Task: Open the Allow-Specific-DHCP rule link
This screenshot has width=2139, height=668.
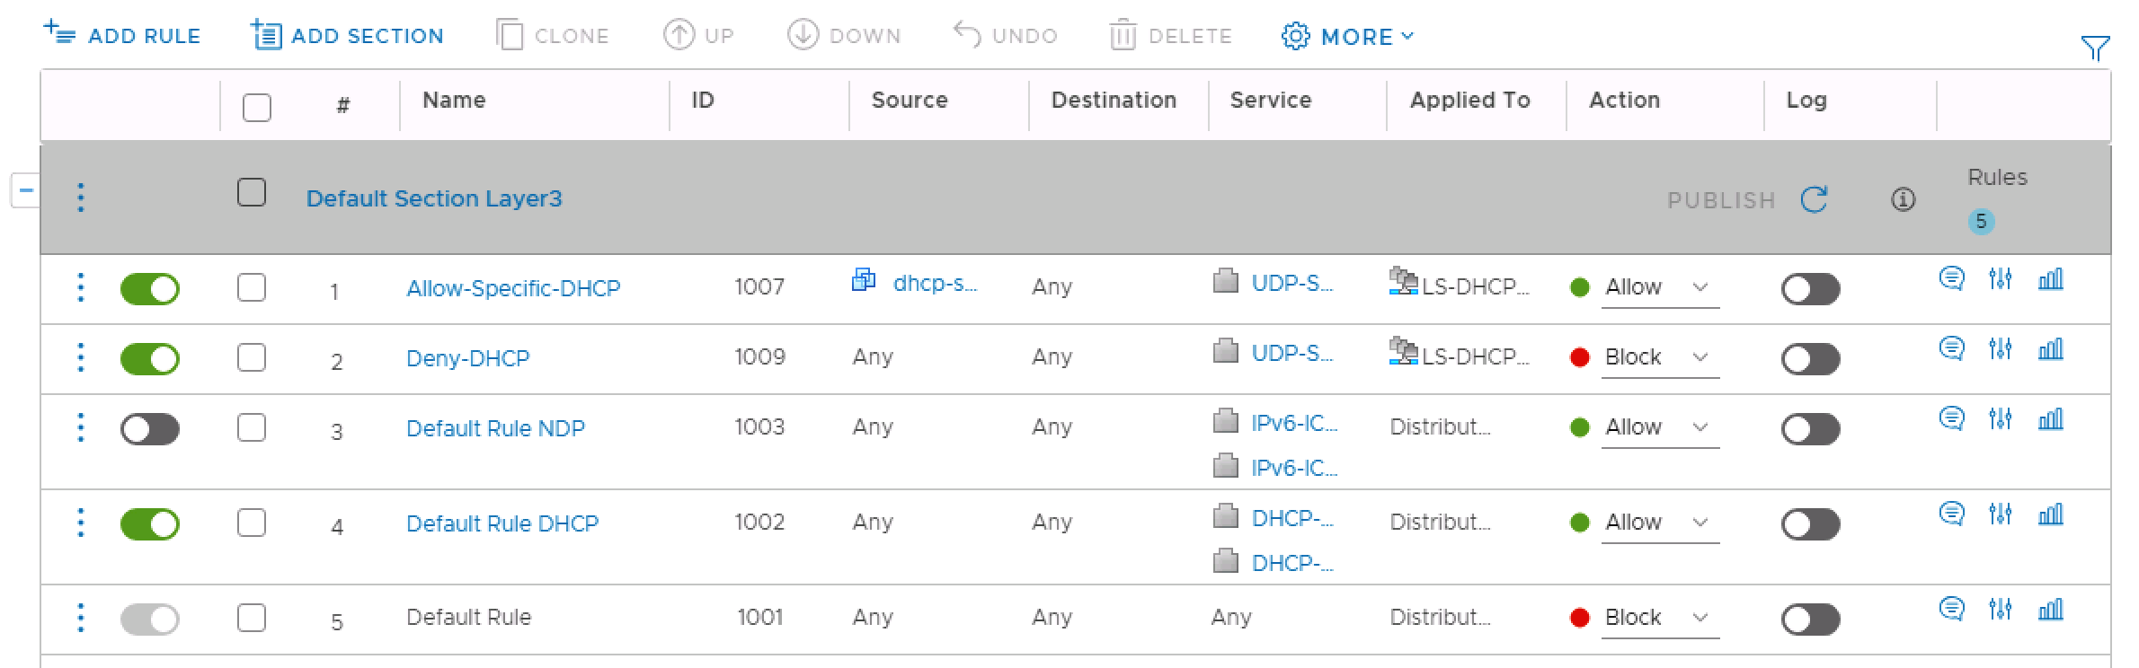Action: [x=513, y=288]
